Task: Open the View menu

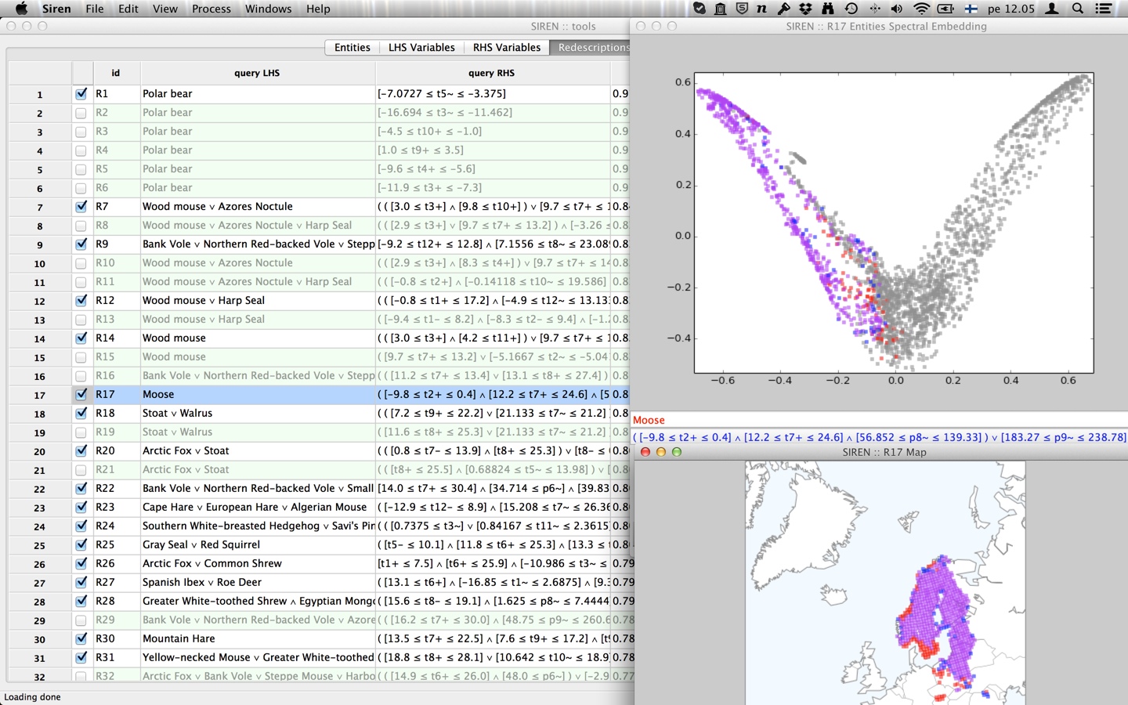Action: coord(164,9)
